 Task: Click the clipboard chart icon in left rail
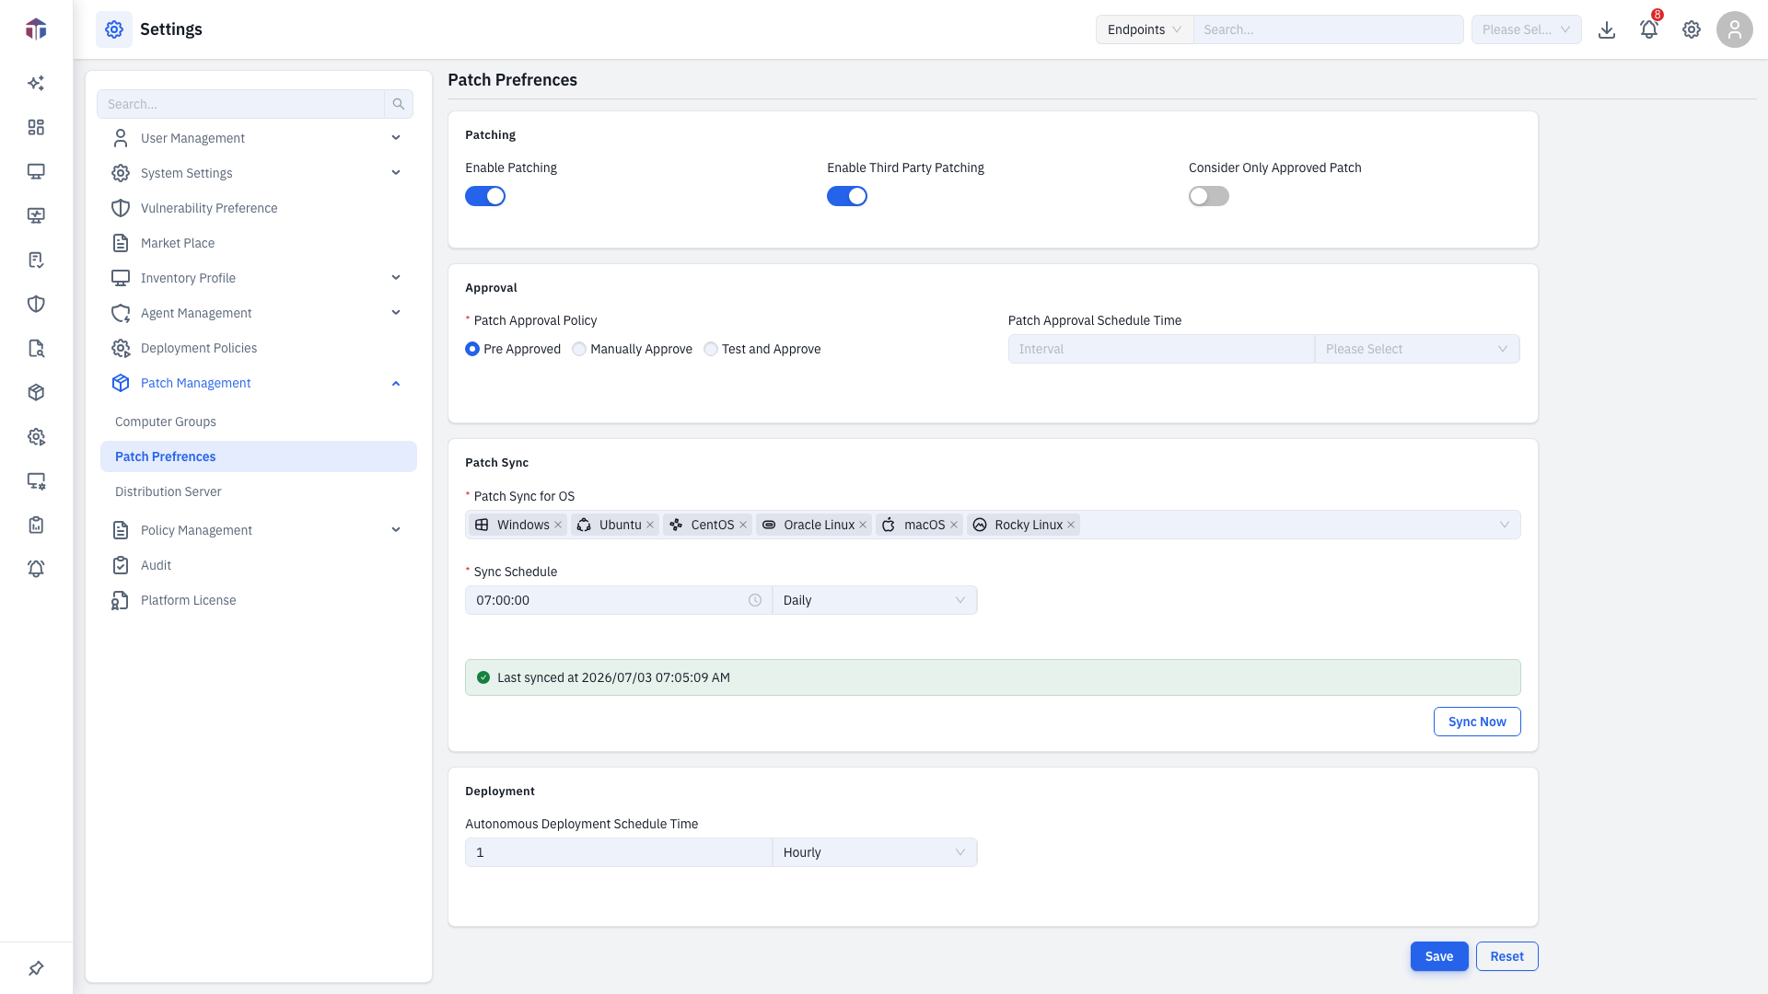point(36,525)
